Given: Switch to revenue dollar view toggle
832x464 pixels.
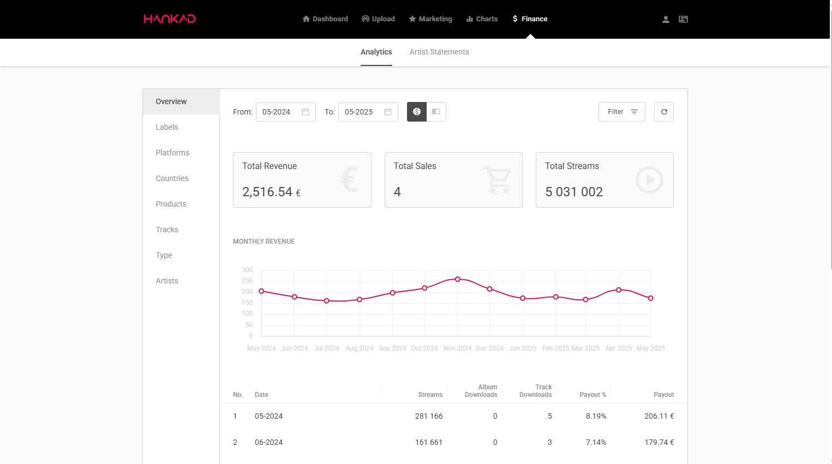Looking at the screenshot, I should [x=417, y=112].
